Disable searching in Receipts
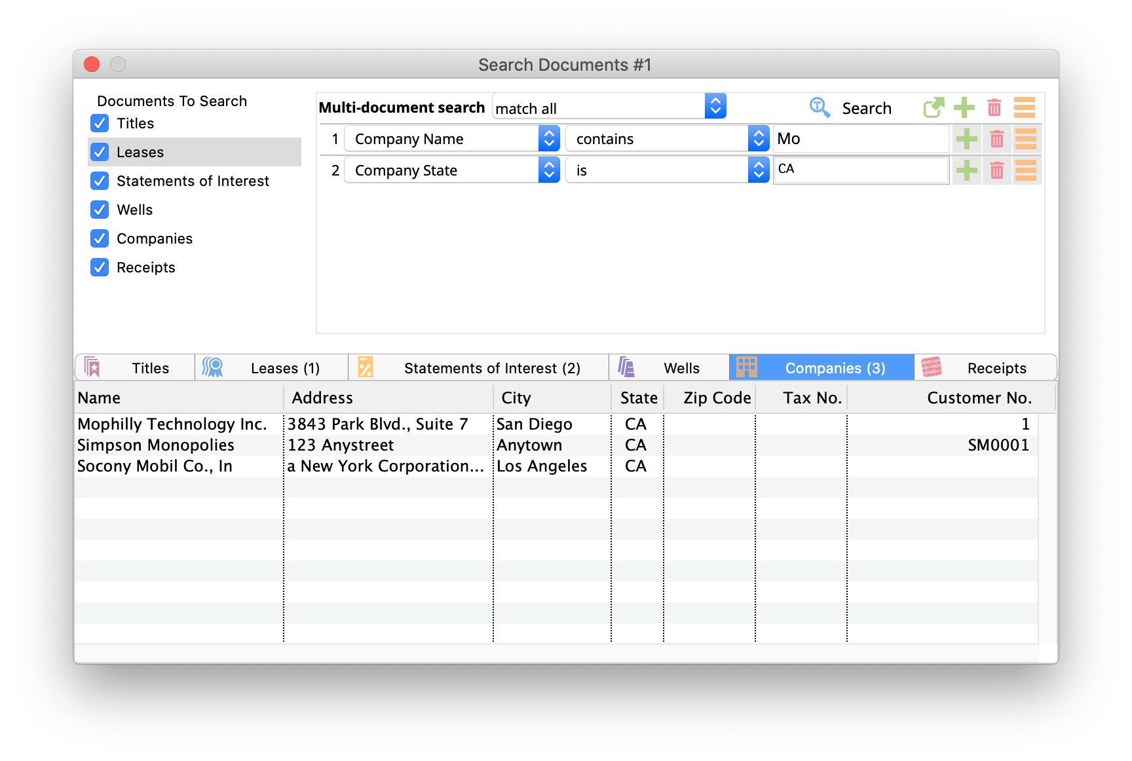1132x761 pixels. (99, 267)
